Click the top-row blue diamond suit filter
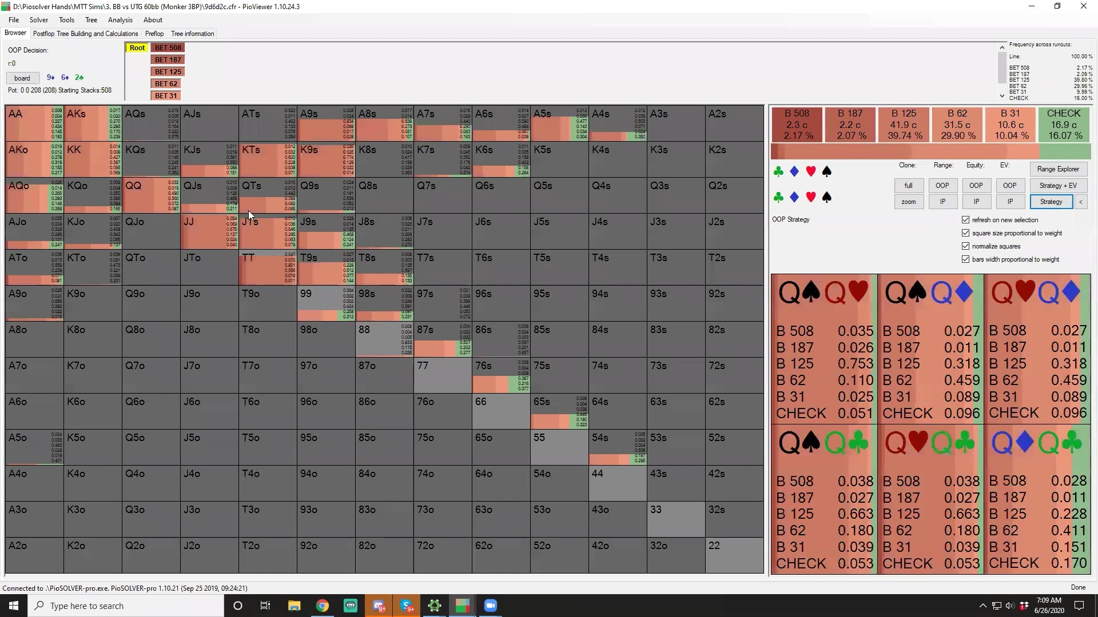 [794, 171]
